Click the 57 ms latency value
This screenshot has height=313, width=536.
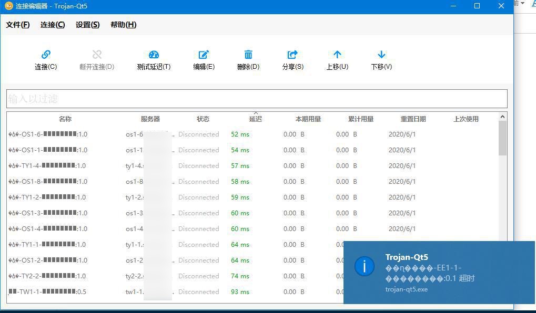click(240, 165)
